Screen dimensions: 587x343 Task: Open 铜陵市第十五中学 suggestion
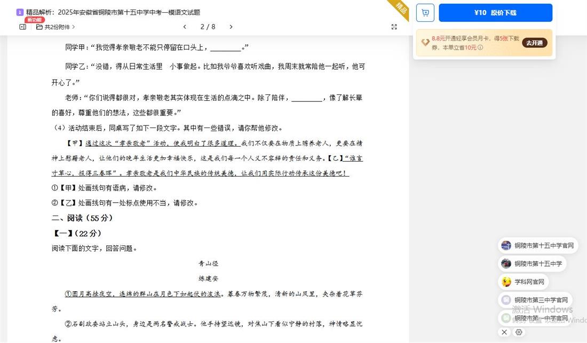(x=533, y=264)
